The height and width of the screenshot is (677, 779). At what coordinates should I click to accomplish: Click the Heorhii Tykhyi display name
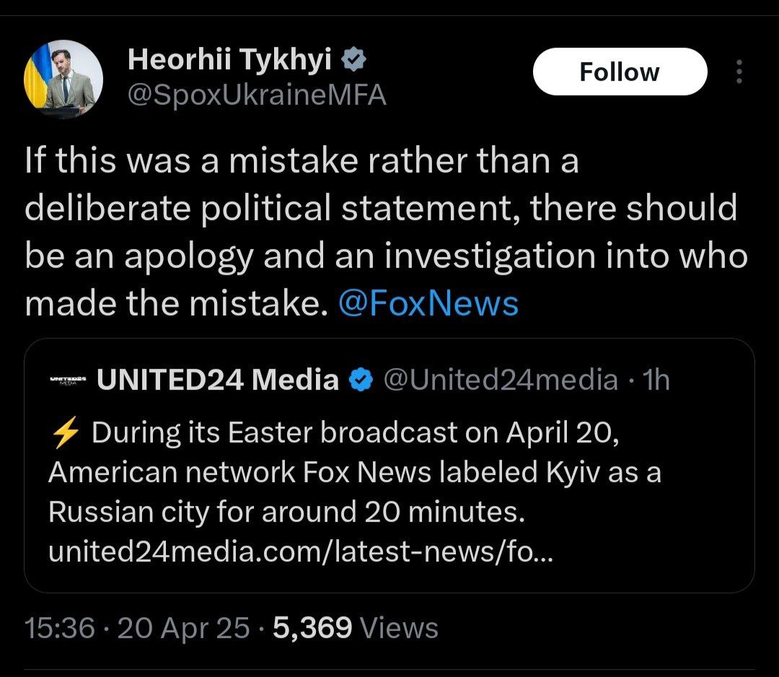pos(229,61)
